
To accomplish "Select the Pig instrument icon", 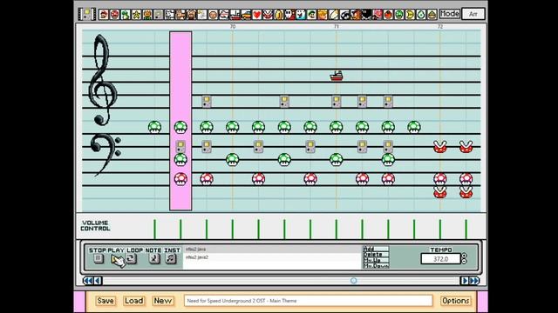I will coord(192,15).
